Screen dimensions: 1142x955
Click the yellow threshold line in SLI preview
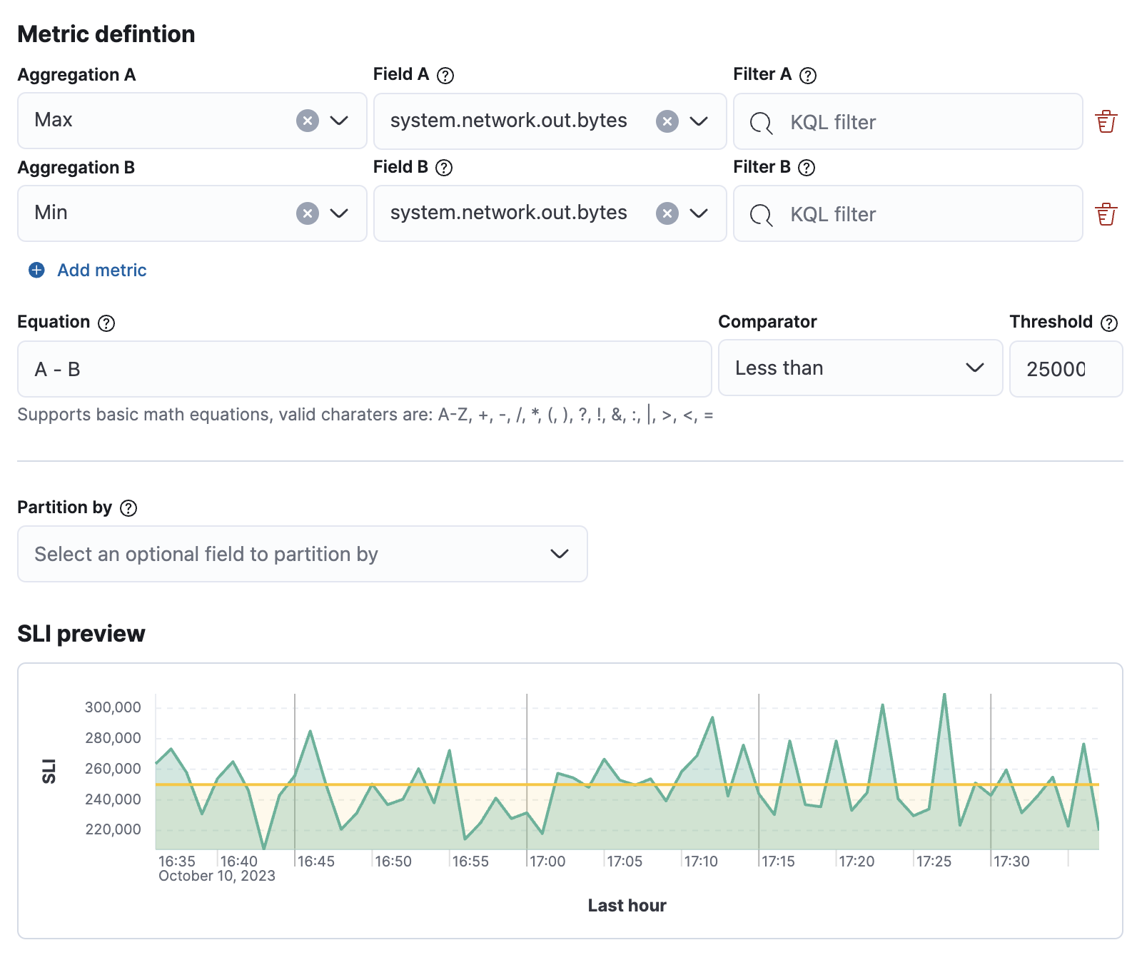point(627,784)
